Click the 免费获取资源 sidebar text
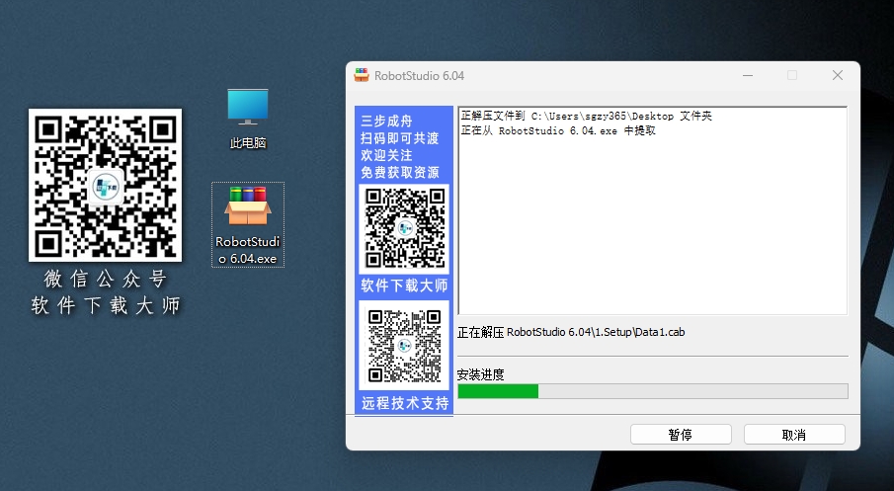This screenshot has width=894, height=491. click(x=400, y=172)
